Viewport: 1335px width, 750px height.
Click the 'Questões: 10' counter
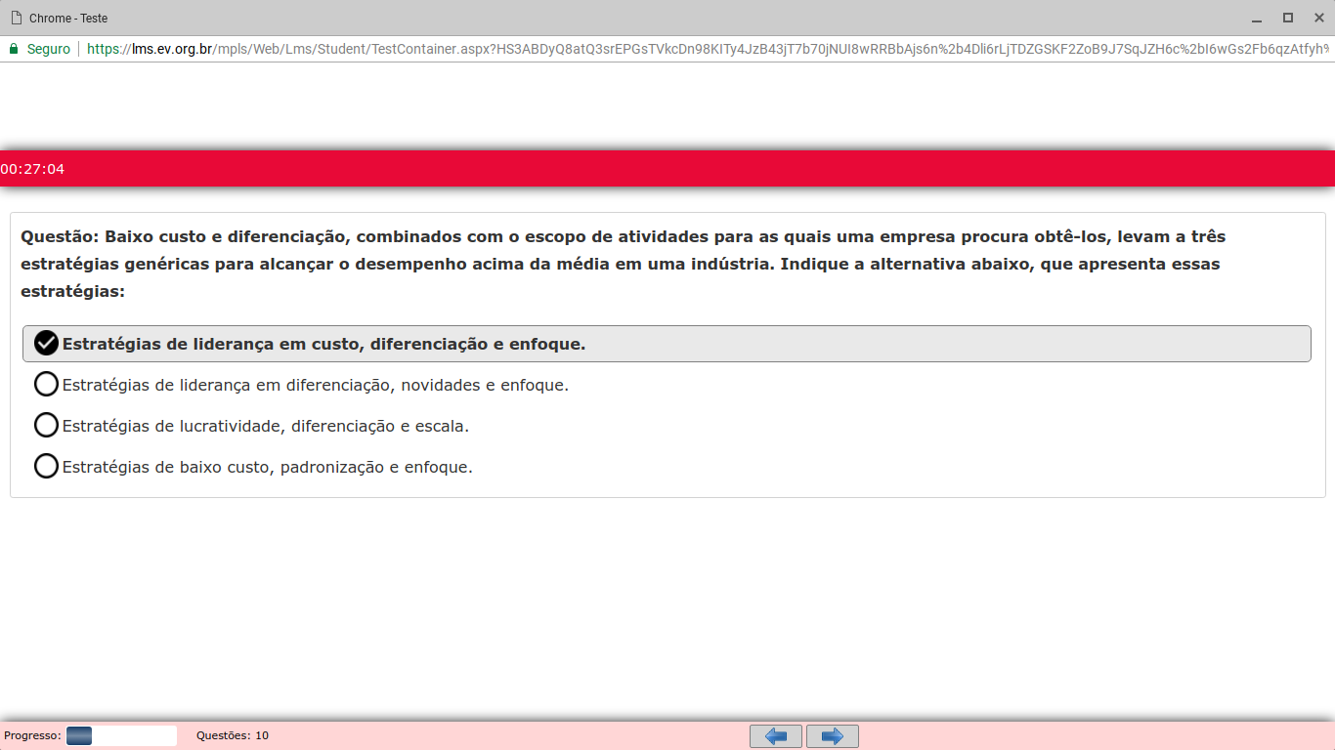click(x=233, y=735)
